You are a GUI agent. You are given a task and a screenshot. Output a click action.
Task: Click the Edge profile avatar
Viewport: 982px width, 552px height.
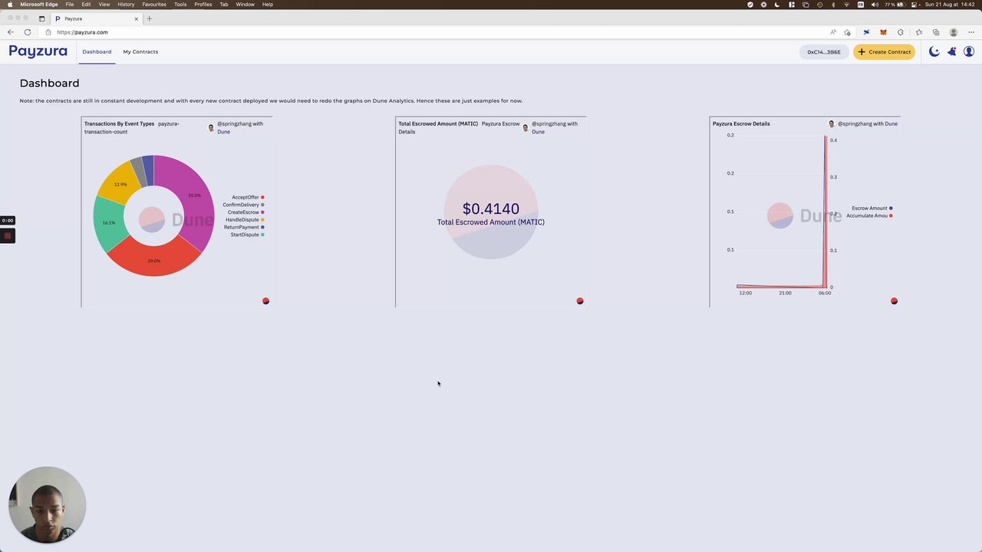[x=954, y=32]
